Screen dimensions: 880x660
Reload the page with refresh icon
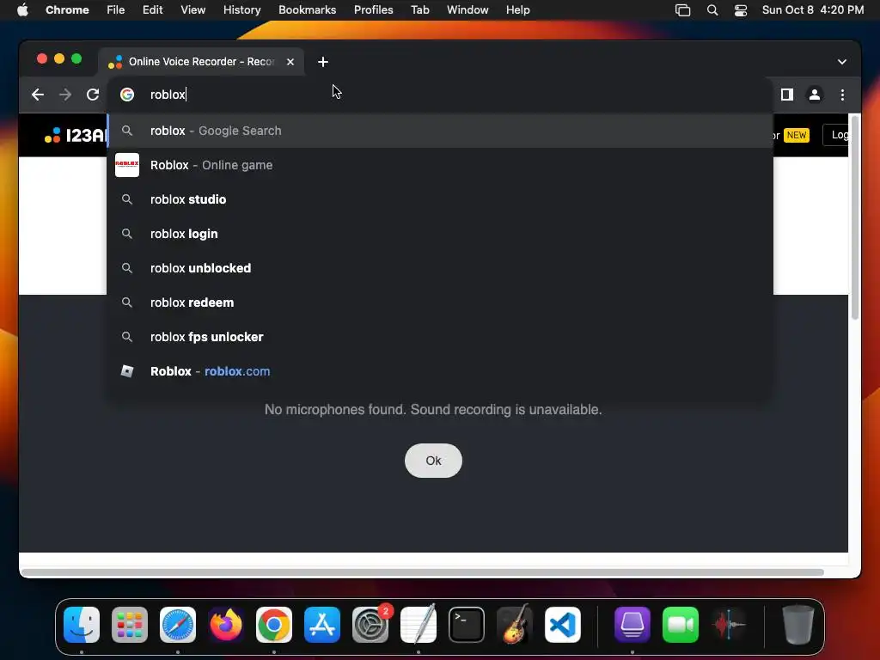tap(93, 95)
